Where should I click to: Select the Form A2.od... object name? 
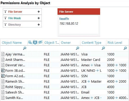pyautogui.click(x=15, y=76)
